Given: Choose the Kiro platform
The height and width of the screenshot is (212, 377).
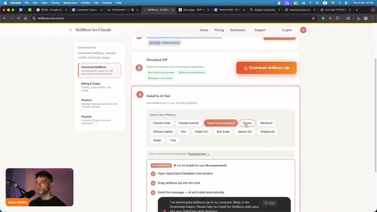Looking at the screenshot, I should [183, 132].
